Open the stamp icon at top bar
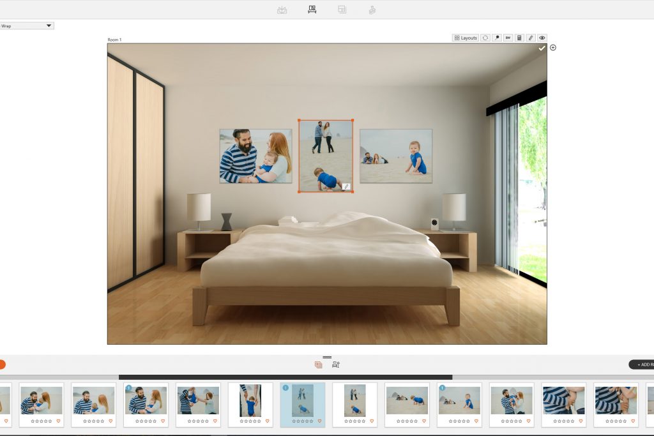 pos(372,10)
